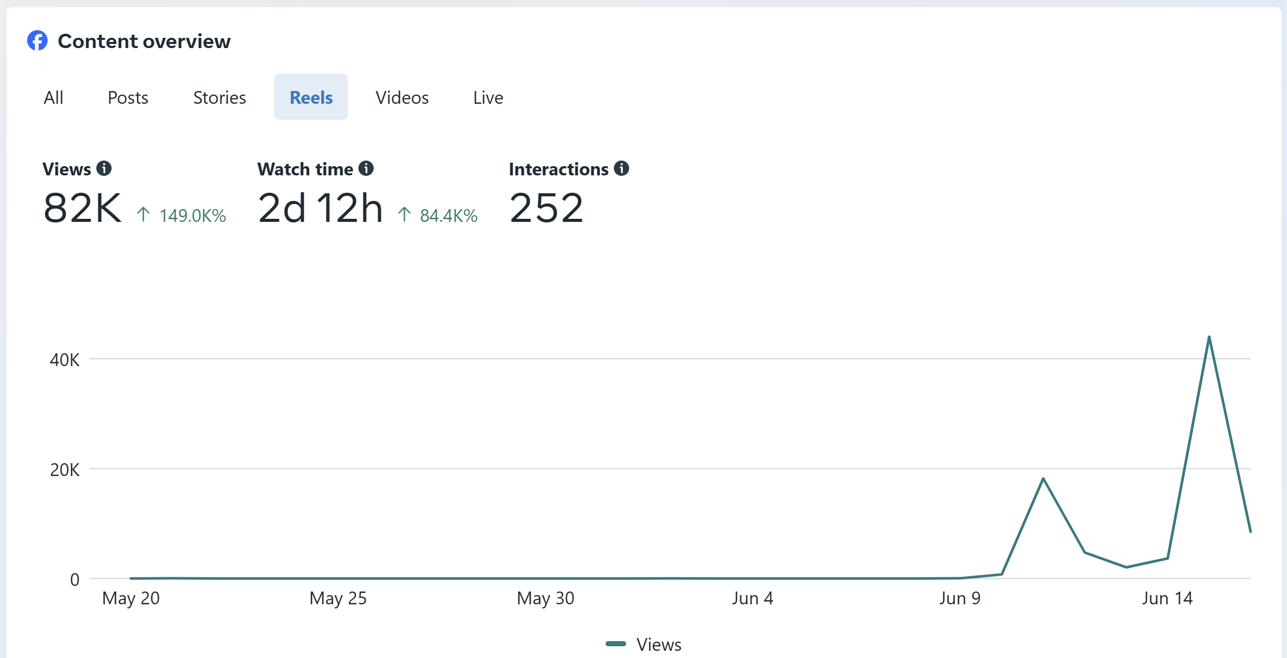Click the highest peak on the views line
The width and height of the screenshot is (1287, 658).
pos(1209,337)
